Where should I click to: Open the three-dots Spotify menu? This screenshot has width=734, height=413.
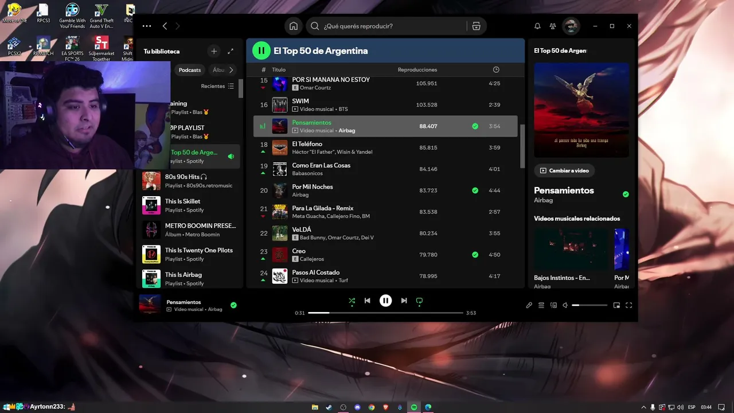(x=147, y=26)
